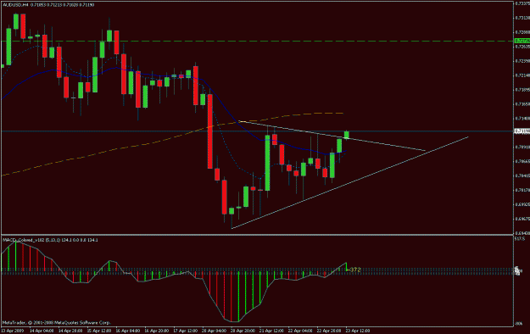Select the green dashed horizontal line

257,41
